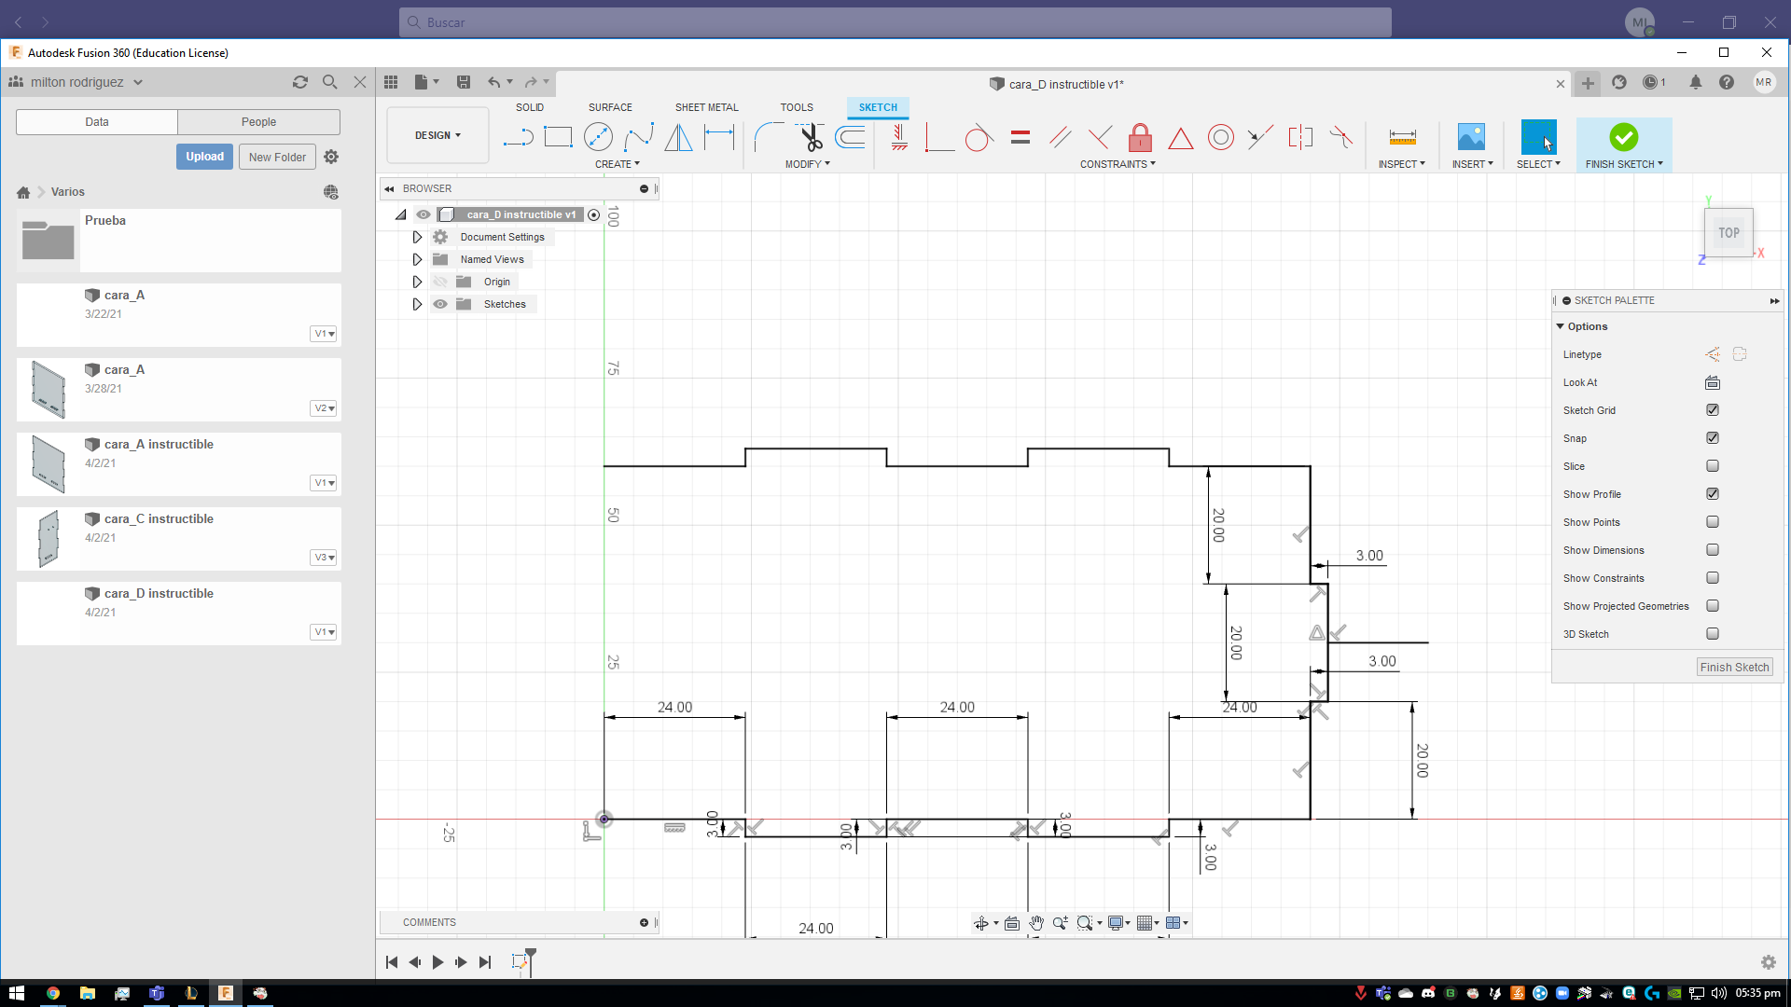
Task: Click the Upload button
Action: pos(204,157)
